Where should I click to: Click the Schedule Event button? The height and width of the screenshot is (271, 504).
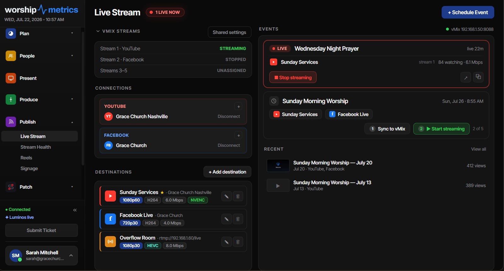(x=468, y=12)
